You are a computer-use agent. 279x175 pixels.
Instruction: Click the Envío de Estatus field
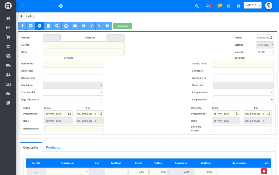[x=242, y=129]
